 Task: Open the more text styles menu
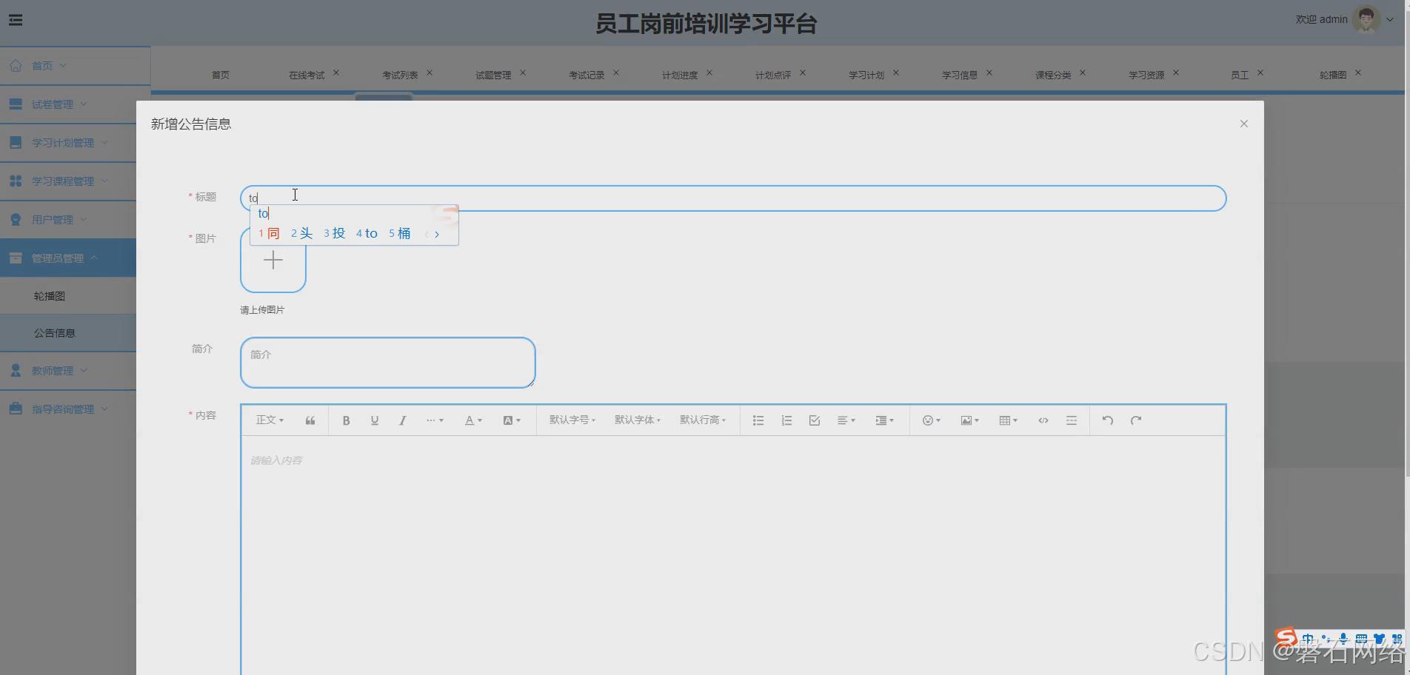pyautogui.click(x=435, y=420)
